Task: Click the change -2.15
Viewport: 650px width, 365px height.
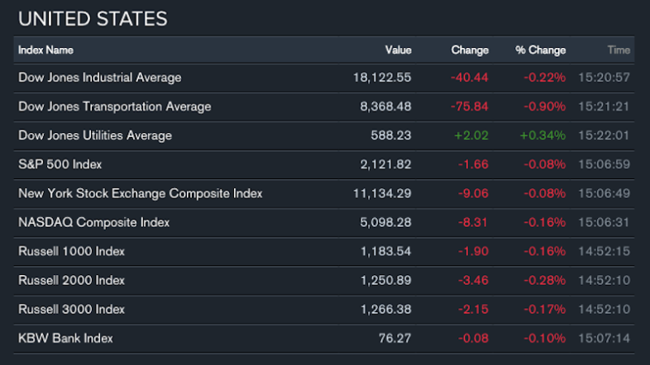Action: (x=473, y=309)
